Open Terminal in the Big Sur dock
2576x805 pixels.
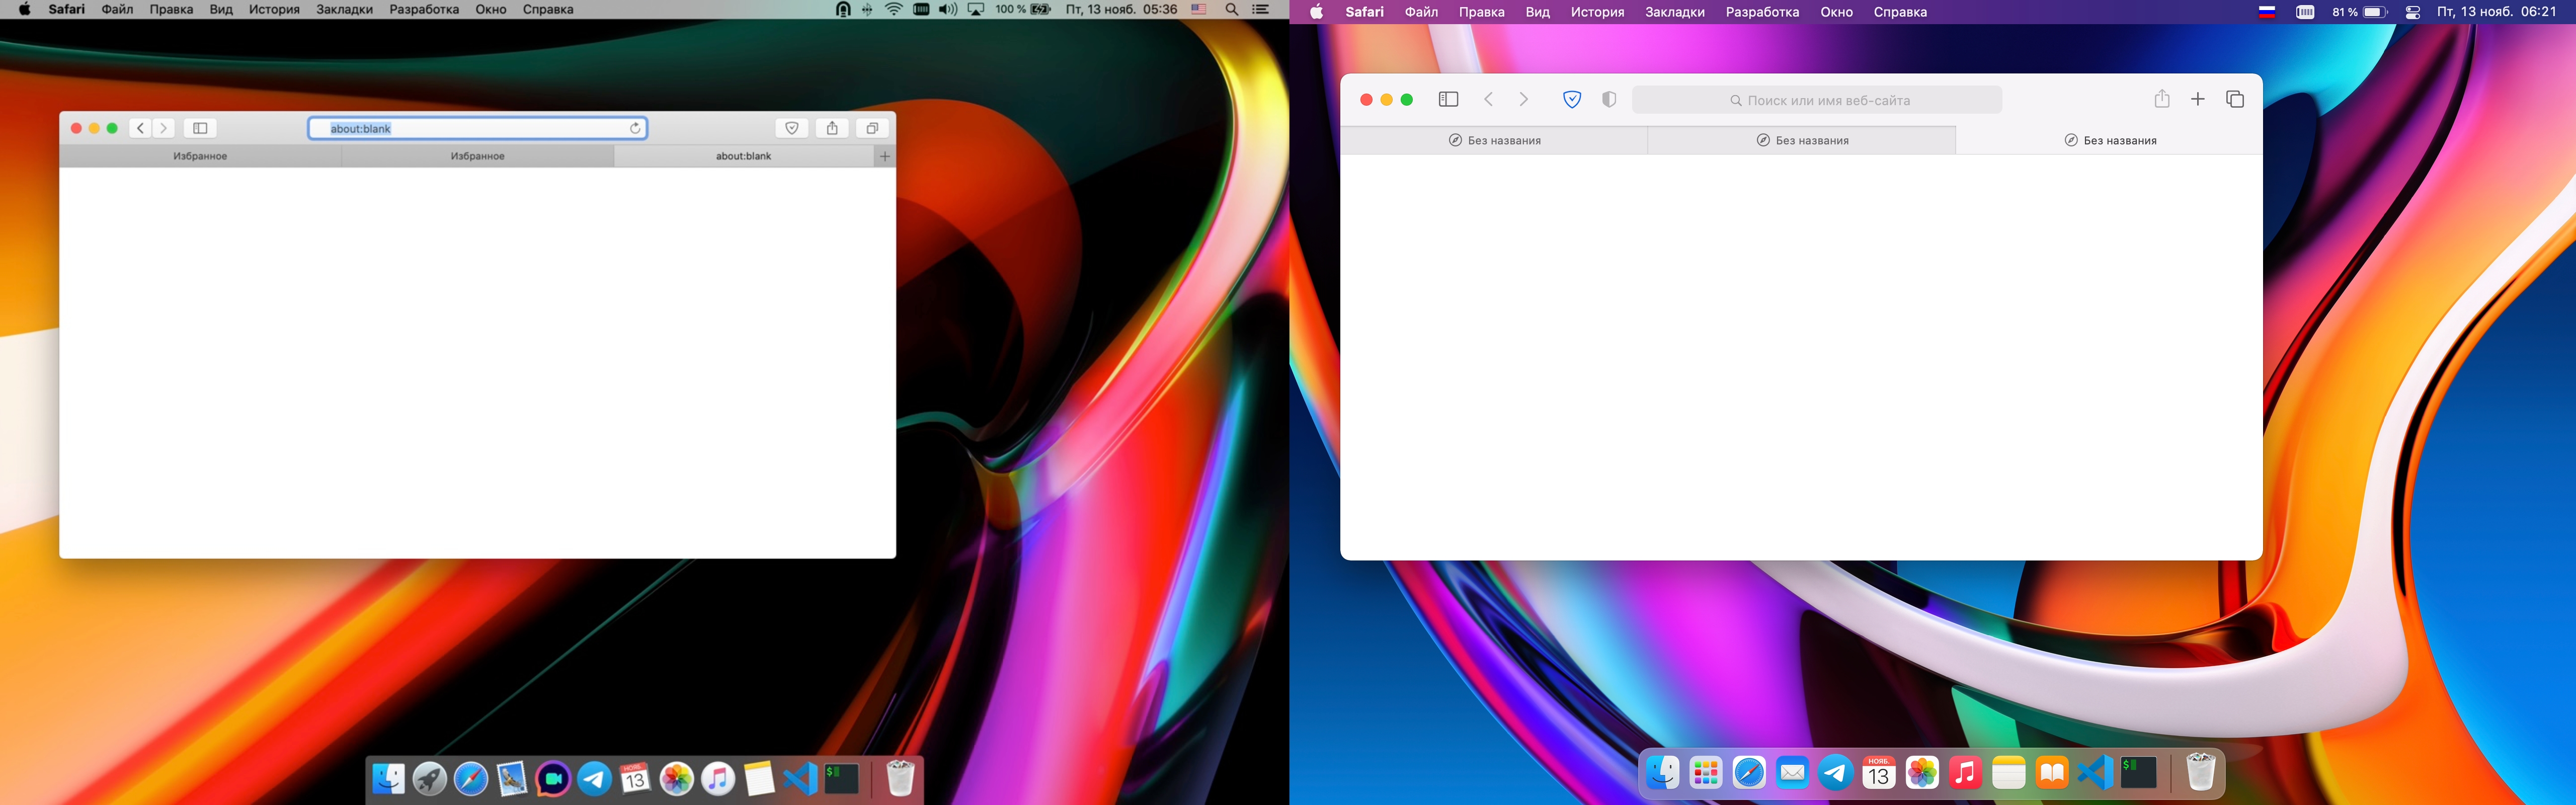pos(2138,772)
